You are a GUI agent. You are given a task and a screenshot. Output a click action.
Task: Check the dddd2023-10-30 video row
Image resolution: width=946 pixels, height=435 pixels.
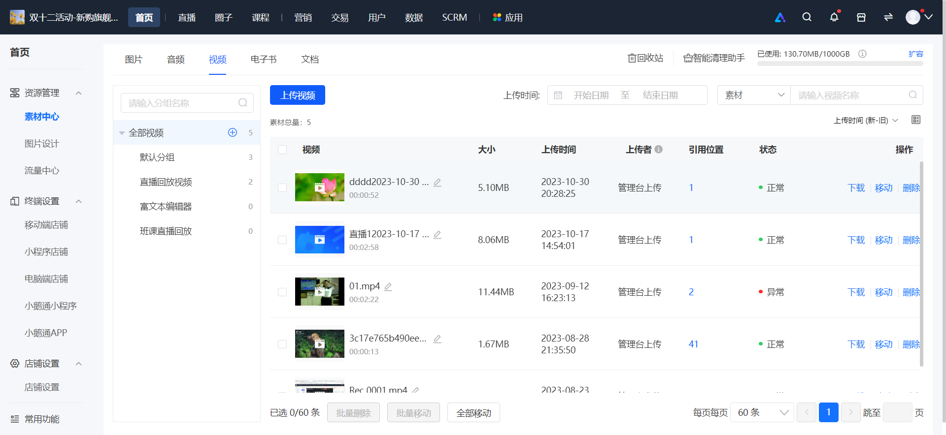[x=282, y=187]
